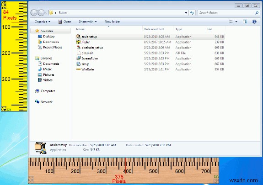This screenshot has width=263, height=185.
Task: Click the Search Rulers input field
Action: coord(226,13)
